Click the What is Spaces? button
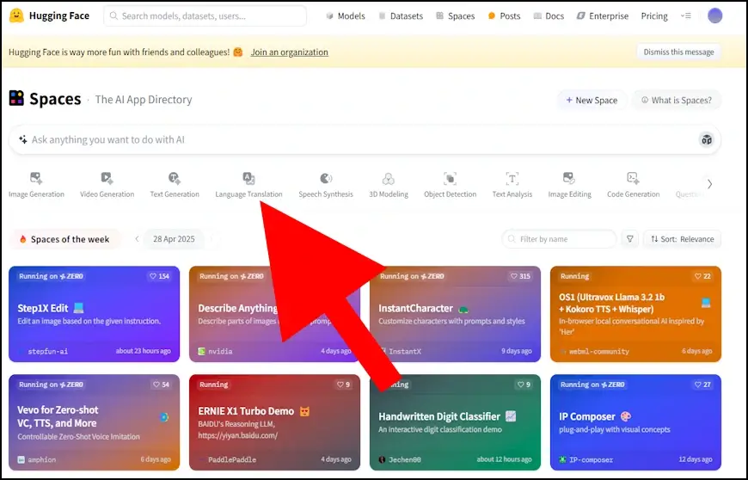The height and width of the screenshot is (480, 748). pyautogui.click(x=677, y=100)
